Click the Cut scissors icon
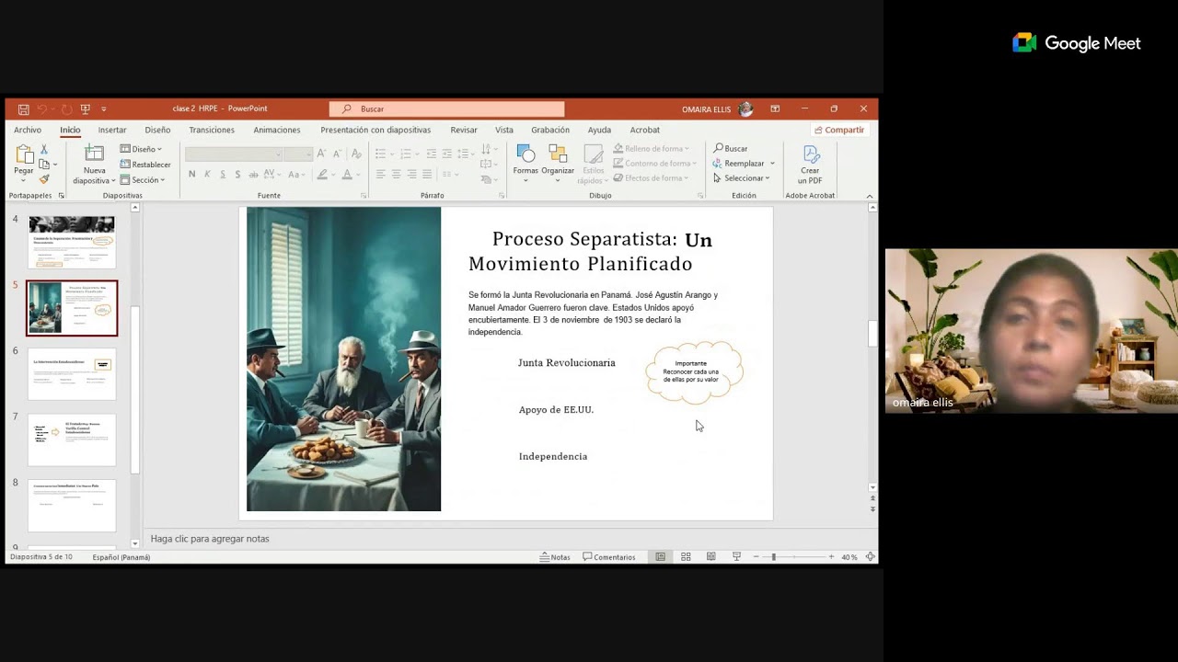The height and width of the screenshot is (662, 1178). coord(43,149)
